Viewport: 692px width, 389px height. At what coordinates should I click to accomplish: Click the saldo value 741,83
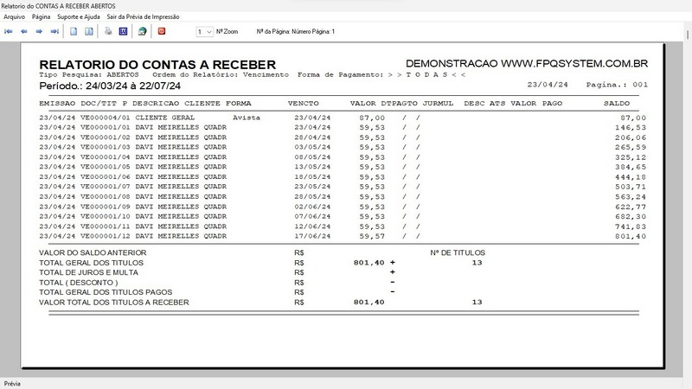click(x=631, y=226)
